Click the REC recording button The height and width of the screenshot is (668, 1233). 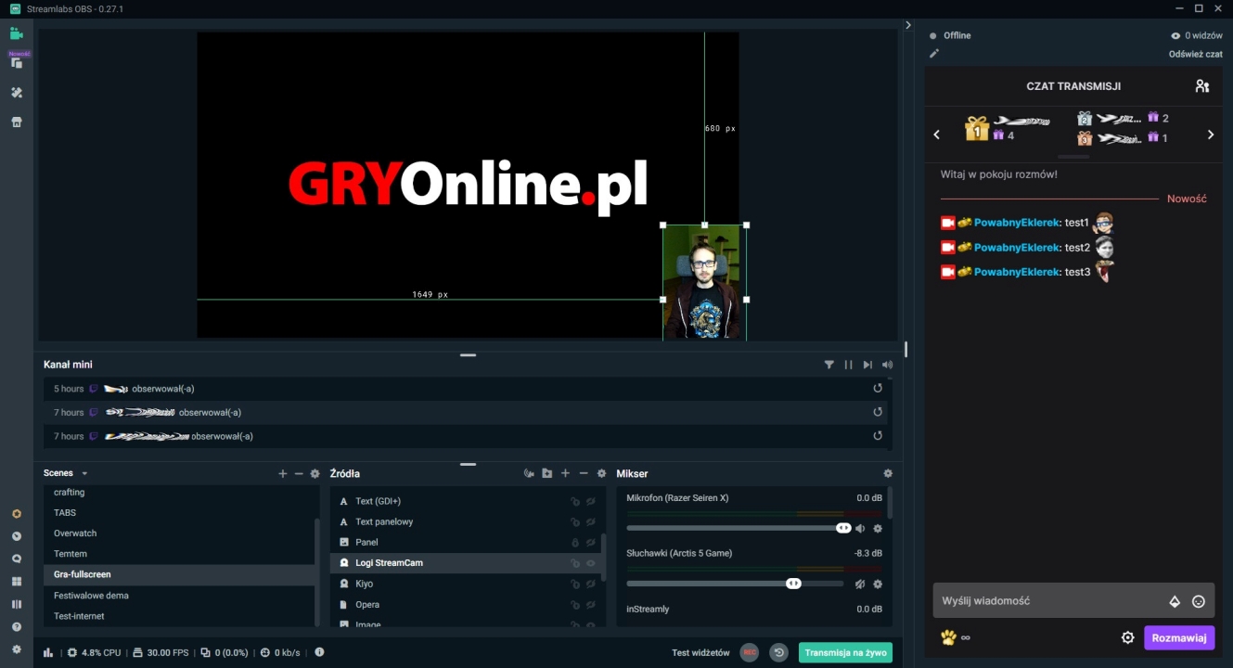pos(751,652)
